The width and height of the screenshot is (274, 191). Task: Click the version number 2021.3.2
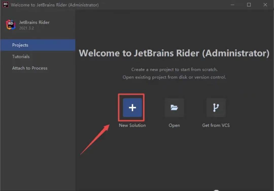(x=27, y=28)
